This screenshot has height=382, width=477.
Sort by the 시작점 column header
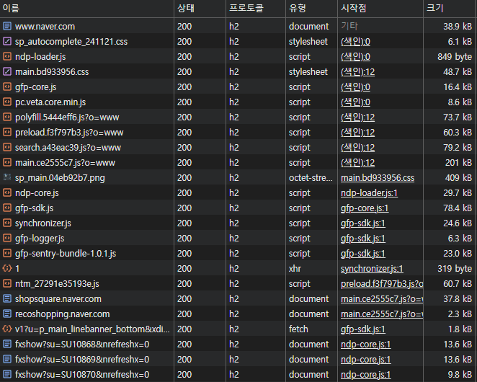pos(380,8)
